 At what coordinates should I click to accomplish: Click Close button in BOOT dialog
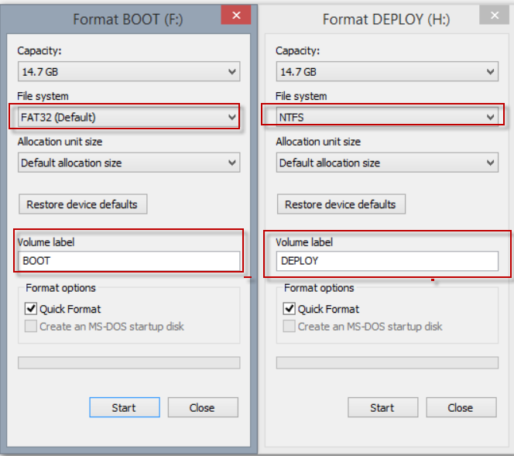coord(203,407)
